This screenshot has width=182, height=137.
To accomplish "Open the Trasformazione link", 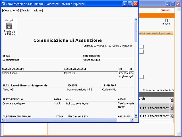I will (x=32, y=11).
